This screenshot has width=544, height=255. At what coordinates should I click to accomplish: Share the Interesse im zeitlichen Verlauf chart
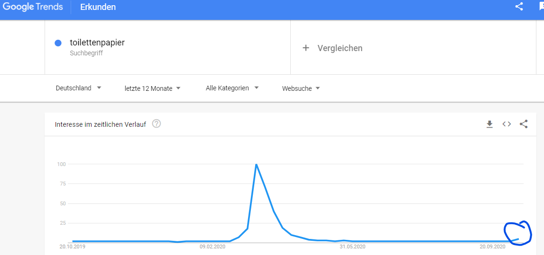[524, 124]
